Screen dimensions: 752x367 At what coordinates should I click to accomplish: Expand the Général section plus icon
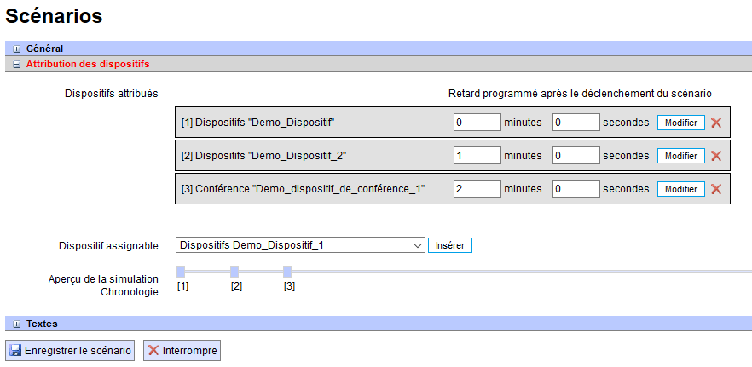[16, 49]
